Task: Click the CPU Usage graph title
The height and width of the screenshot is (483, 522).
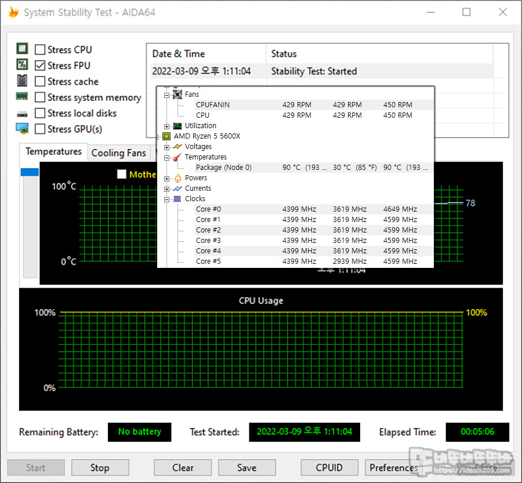Action: click(x=261, y=300)
